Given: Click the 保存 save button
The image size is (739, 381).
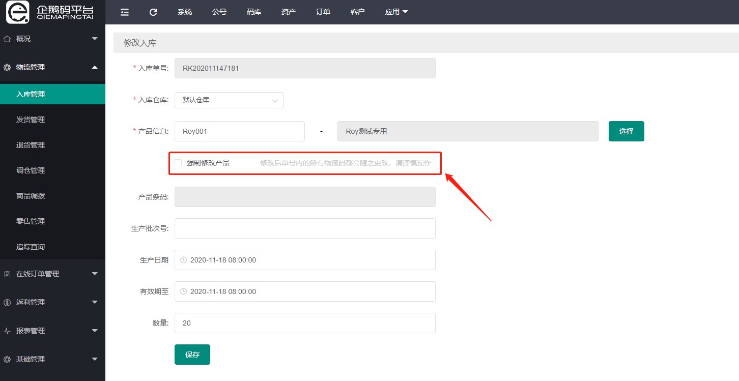Looking at the screenshot, I should [192, 355].
